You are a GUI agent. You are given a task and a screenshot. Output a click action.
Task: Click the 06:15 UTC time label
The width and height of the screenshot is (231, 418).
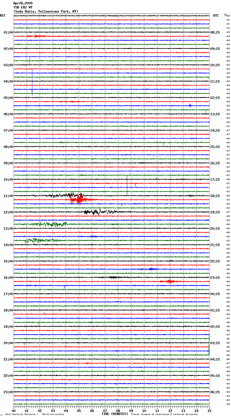click(x=215, y=392)
